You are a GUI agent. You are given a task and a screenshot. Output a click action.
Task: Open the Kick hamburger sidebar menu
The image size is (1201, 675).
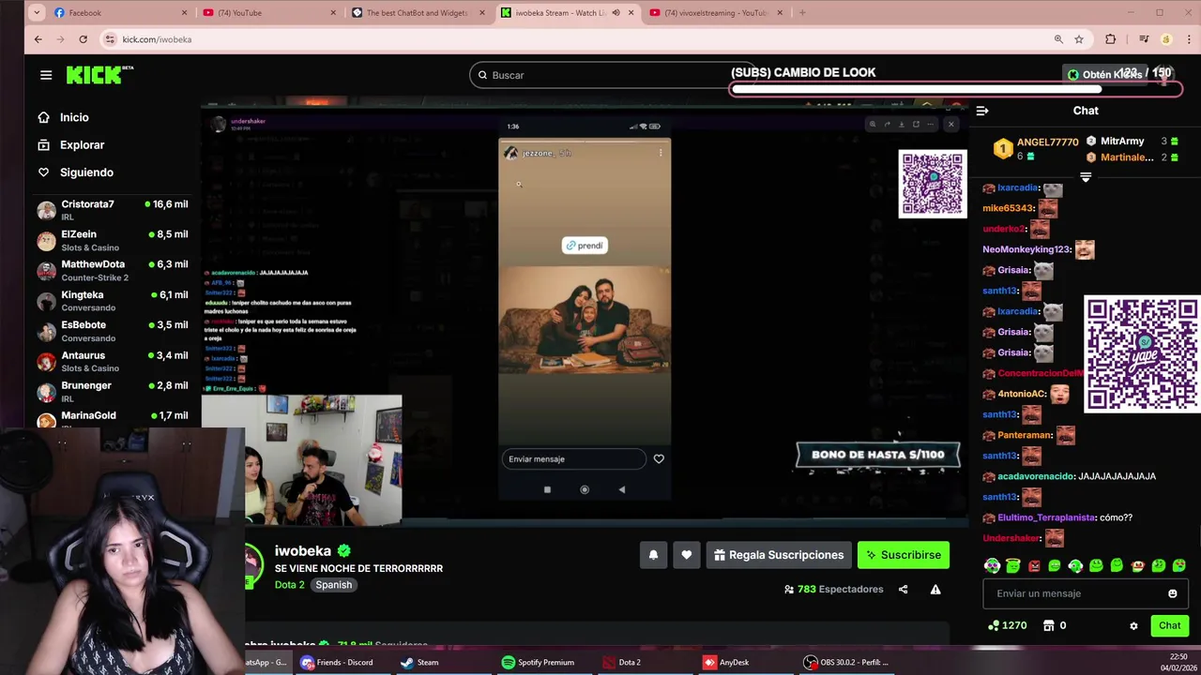point(46,75)
